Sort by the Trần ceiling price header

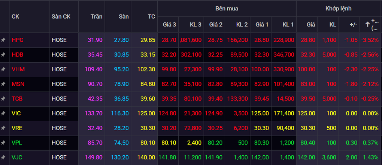click(x=97, y=16)
